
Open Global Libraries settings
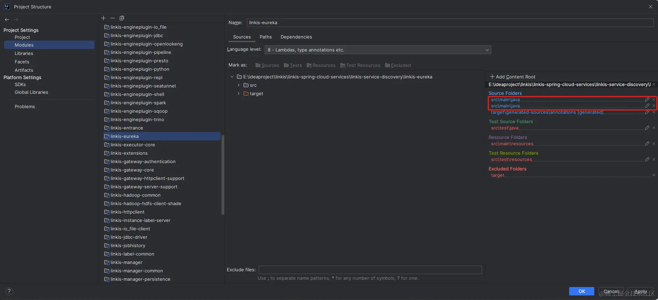(x=31, y=92)
